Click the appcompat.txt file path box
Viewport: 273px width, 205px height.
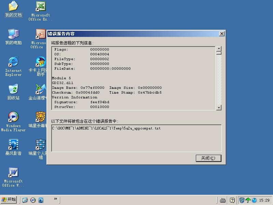click(x=136, y=138)
